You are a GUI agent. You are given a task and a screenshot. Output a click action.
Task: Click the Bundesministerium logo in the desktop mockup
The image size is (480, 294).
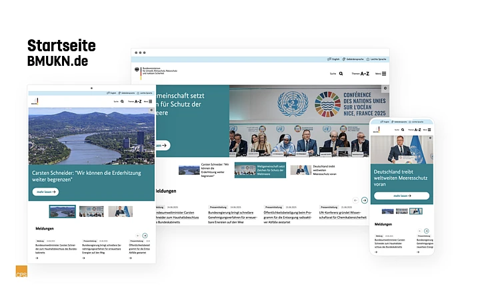point(156,73)
